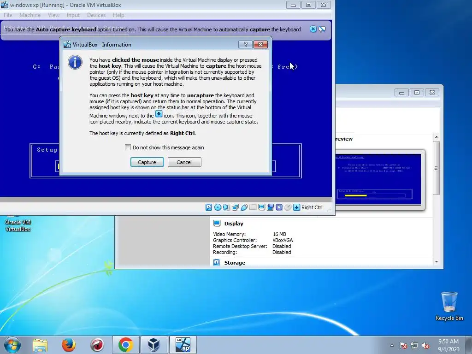Click the red swirl app icon in taskbar

click(97, 345)
